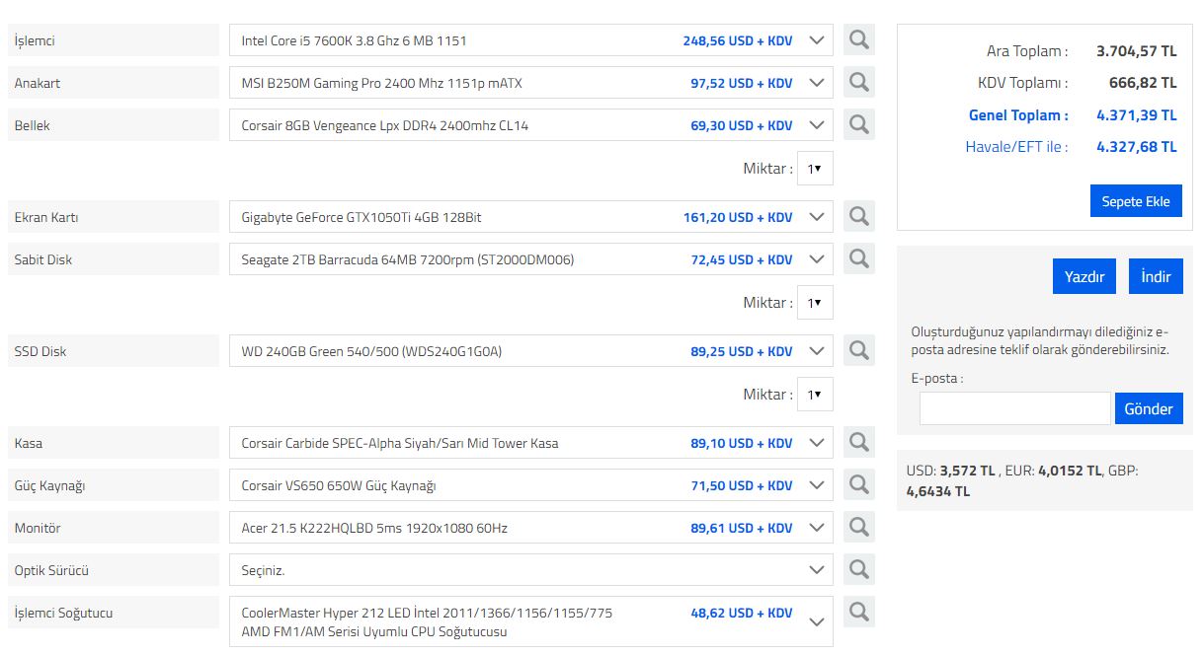Click the Ekran Kartı search magnifier
Image resolution: width=1204 pixels, height=655 pixels.
859,216
